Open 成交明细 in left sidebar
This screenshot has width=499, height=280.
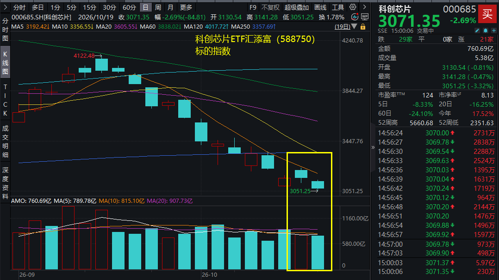coord(5,142)
